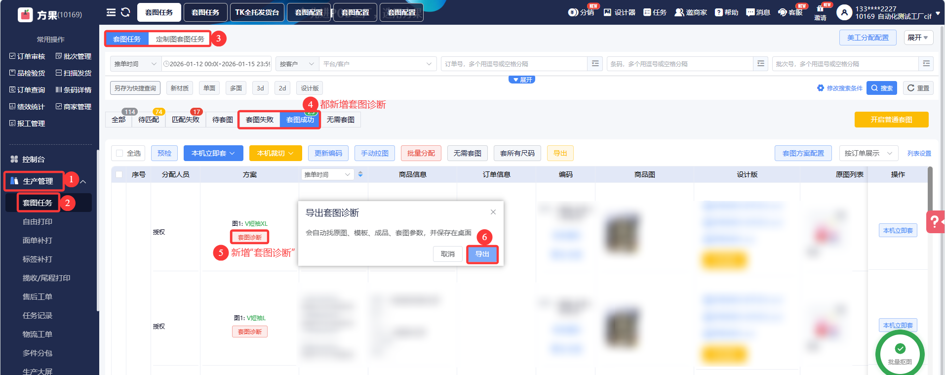
Task: Check the 全选 checkbox
Action: point(119,153)
